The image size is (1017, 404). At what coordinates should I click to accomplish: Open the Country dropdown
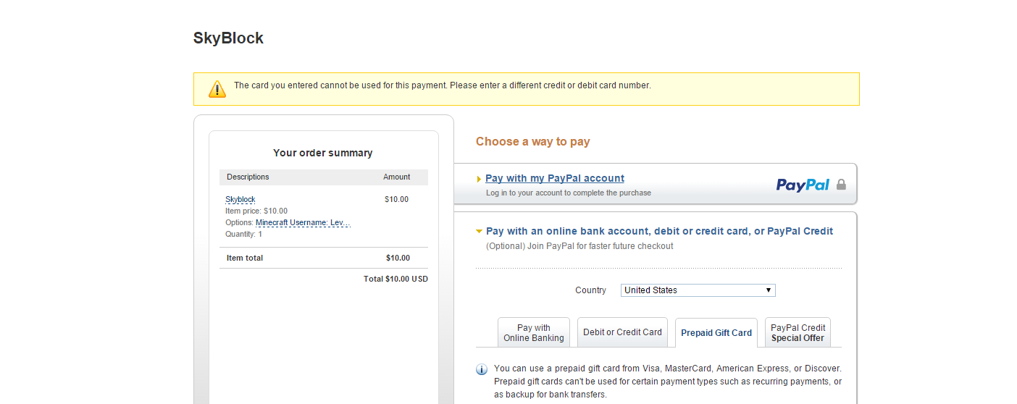pyautogui.click(x=698, y=290)
